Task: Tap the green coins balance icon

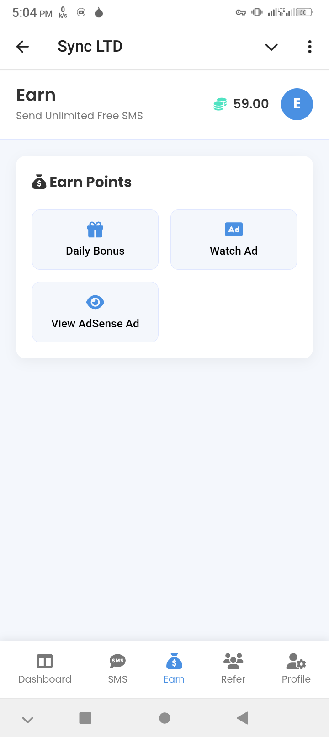Action: pos(220,104)
